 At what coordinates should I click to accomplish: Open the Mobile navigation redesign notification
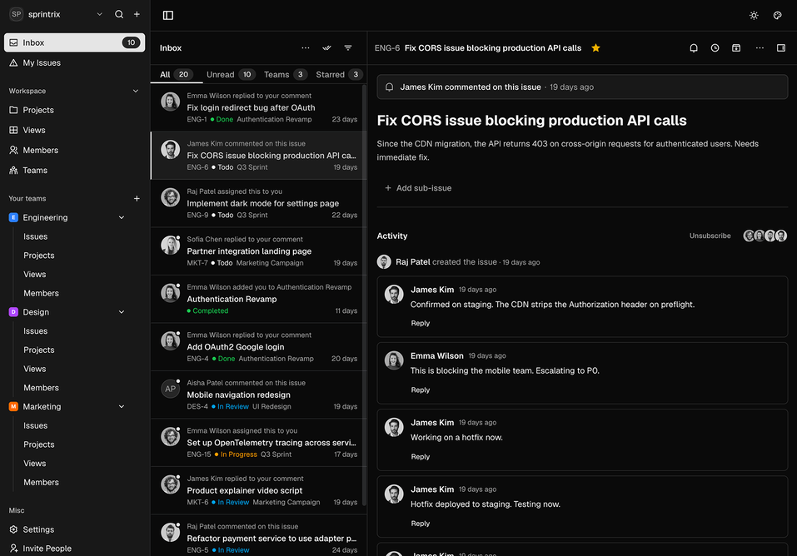click(x=259, y=395)
